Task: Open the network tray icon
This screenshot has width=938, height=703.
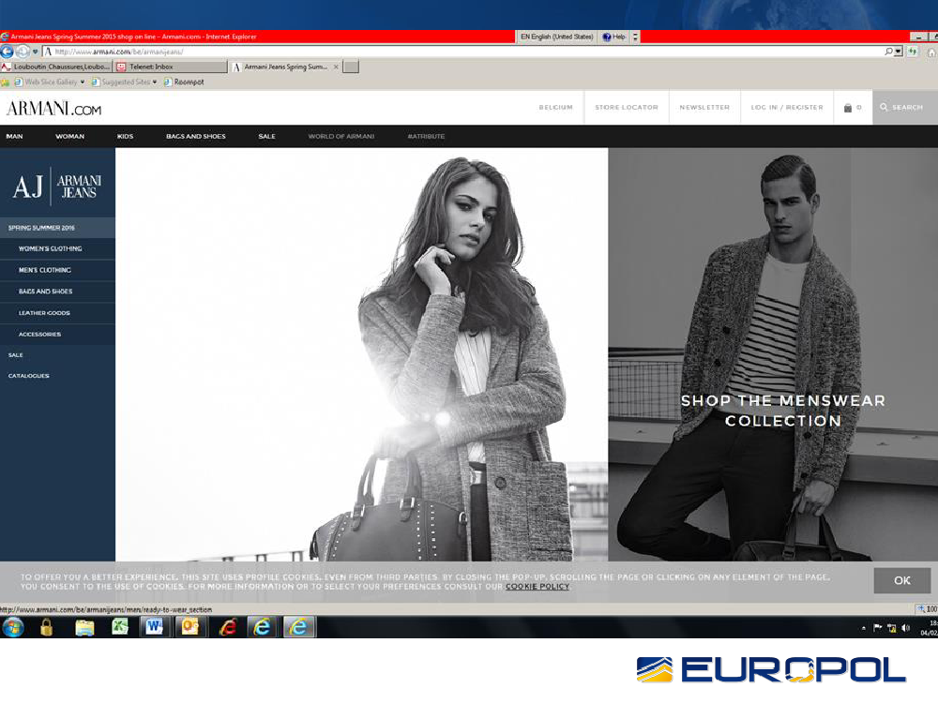Action: pyautogui.click(x=892, y=628)
